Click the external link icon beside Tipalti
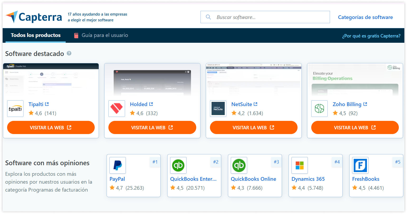 (47, 104)
